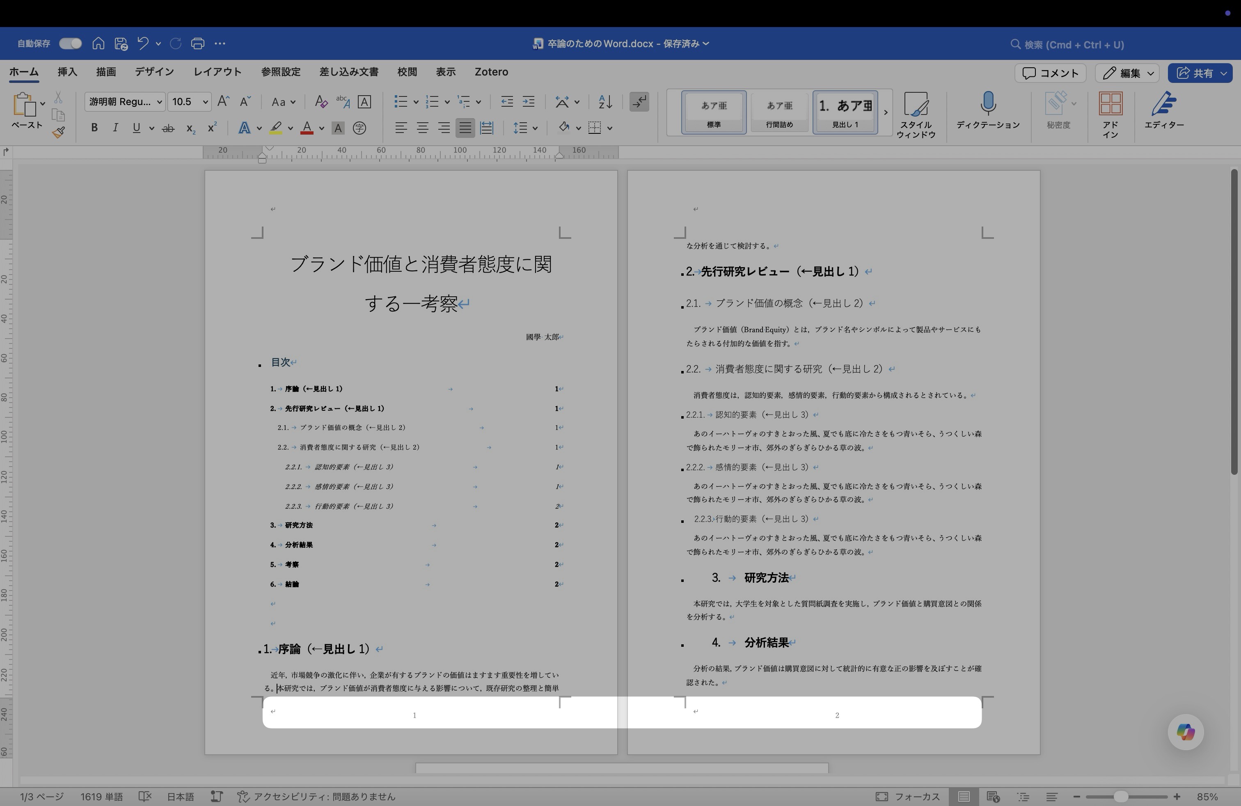Open the Zotero tab

click(491, 72)
